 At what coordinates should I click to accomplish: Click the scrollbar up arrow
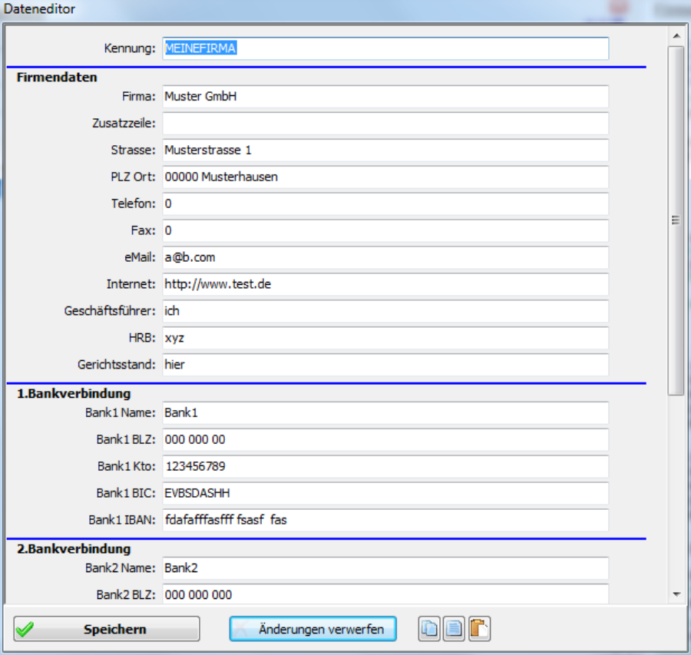click(x=676, y=35)
